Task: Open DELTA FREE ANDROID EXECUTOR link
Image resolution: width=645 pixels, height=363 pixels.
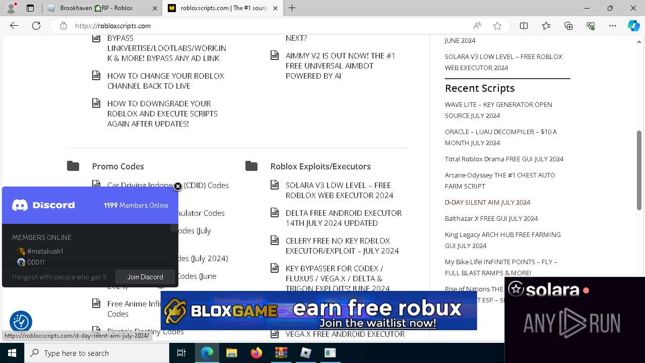Action: point(344,218)
